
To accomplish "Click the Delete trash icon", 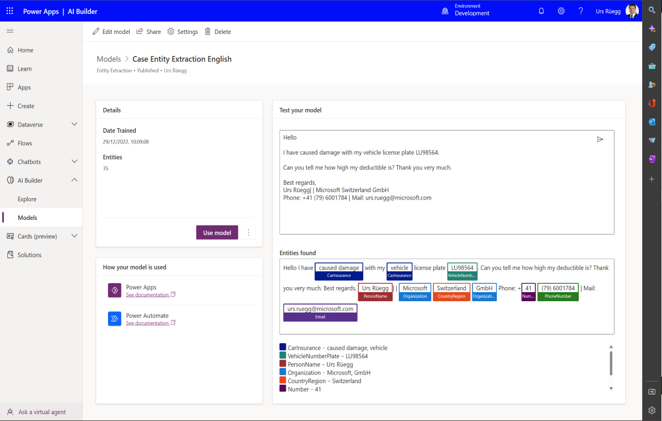I will [208, 32].
